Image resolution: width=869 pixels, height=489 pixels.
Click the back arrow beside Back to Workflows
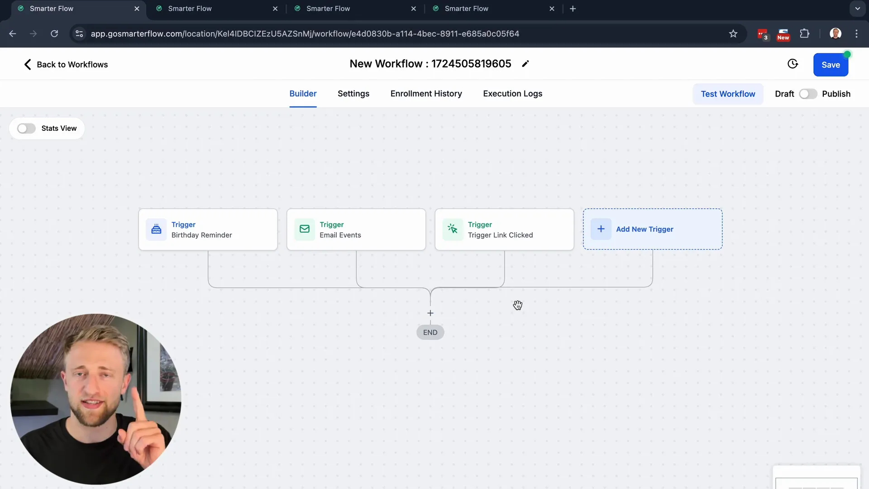point(28,64)
